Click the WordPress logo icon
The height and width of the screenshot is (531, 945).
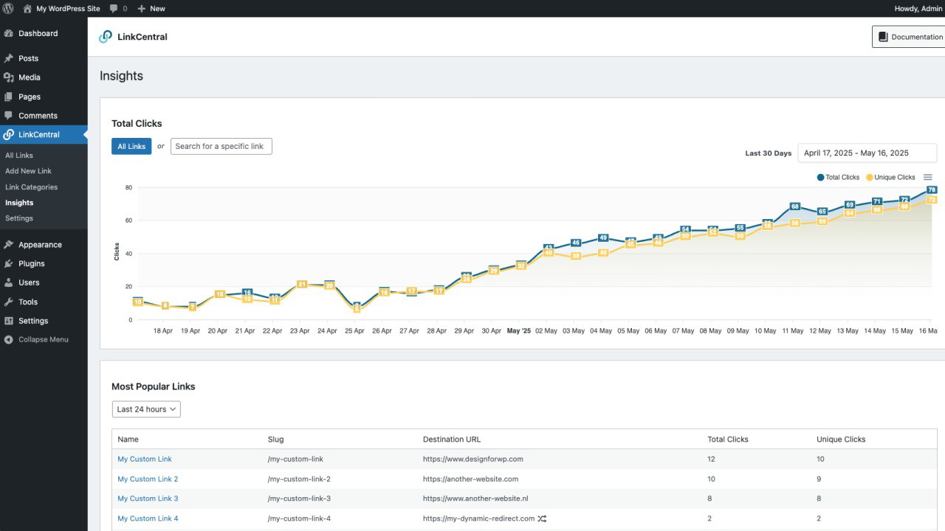pos(9,9)
